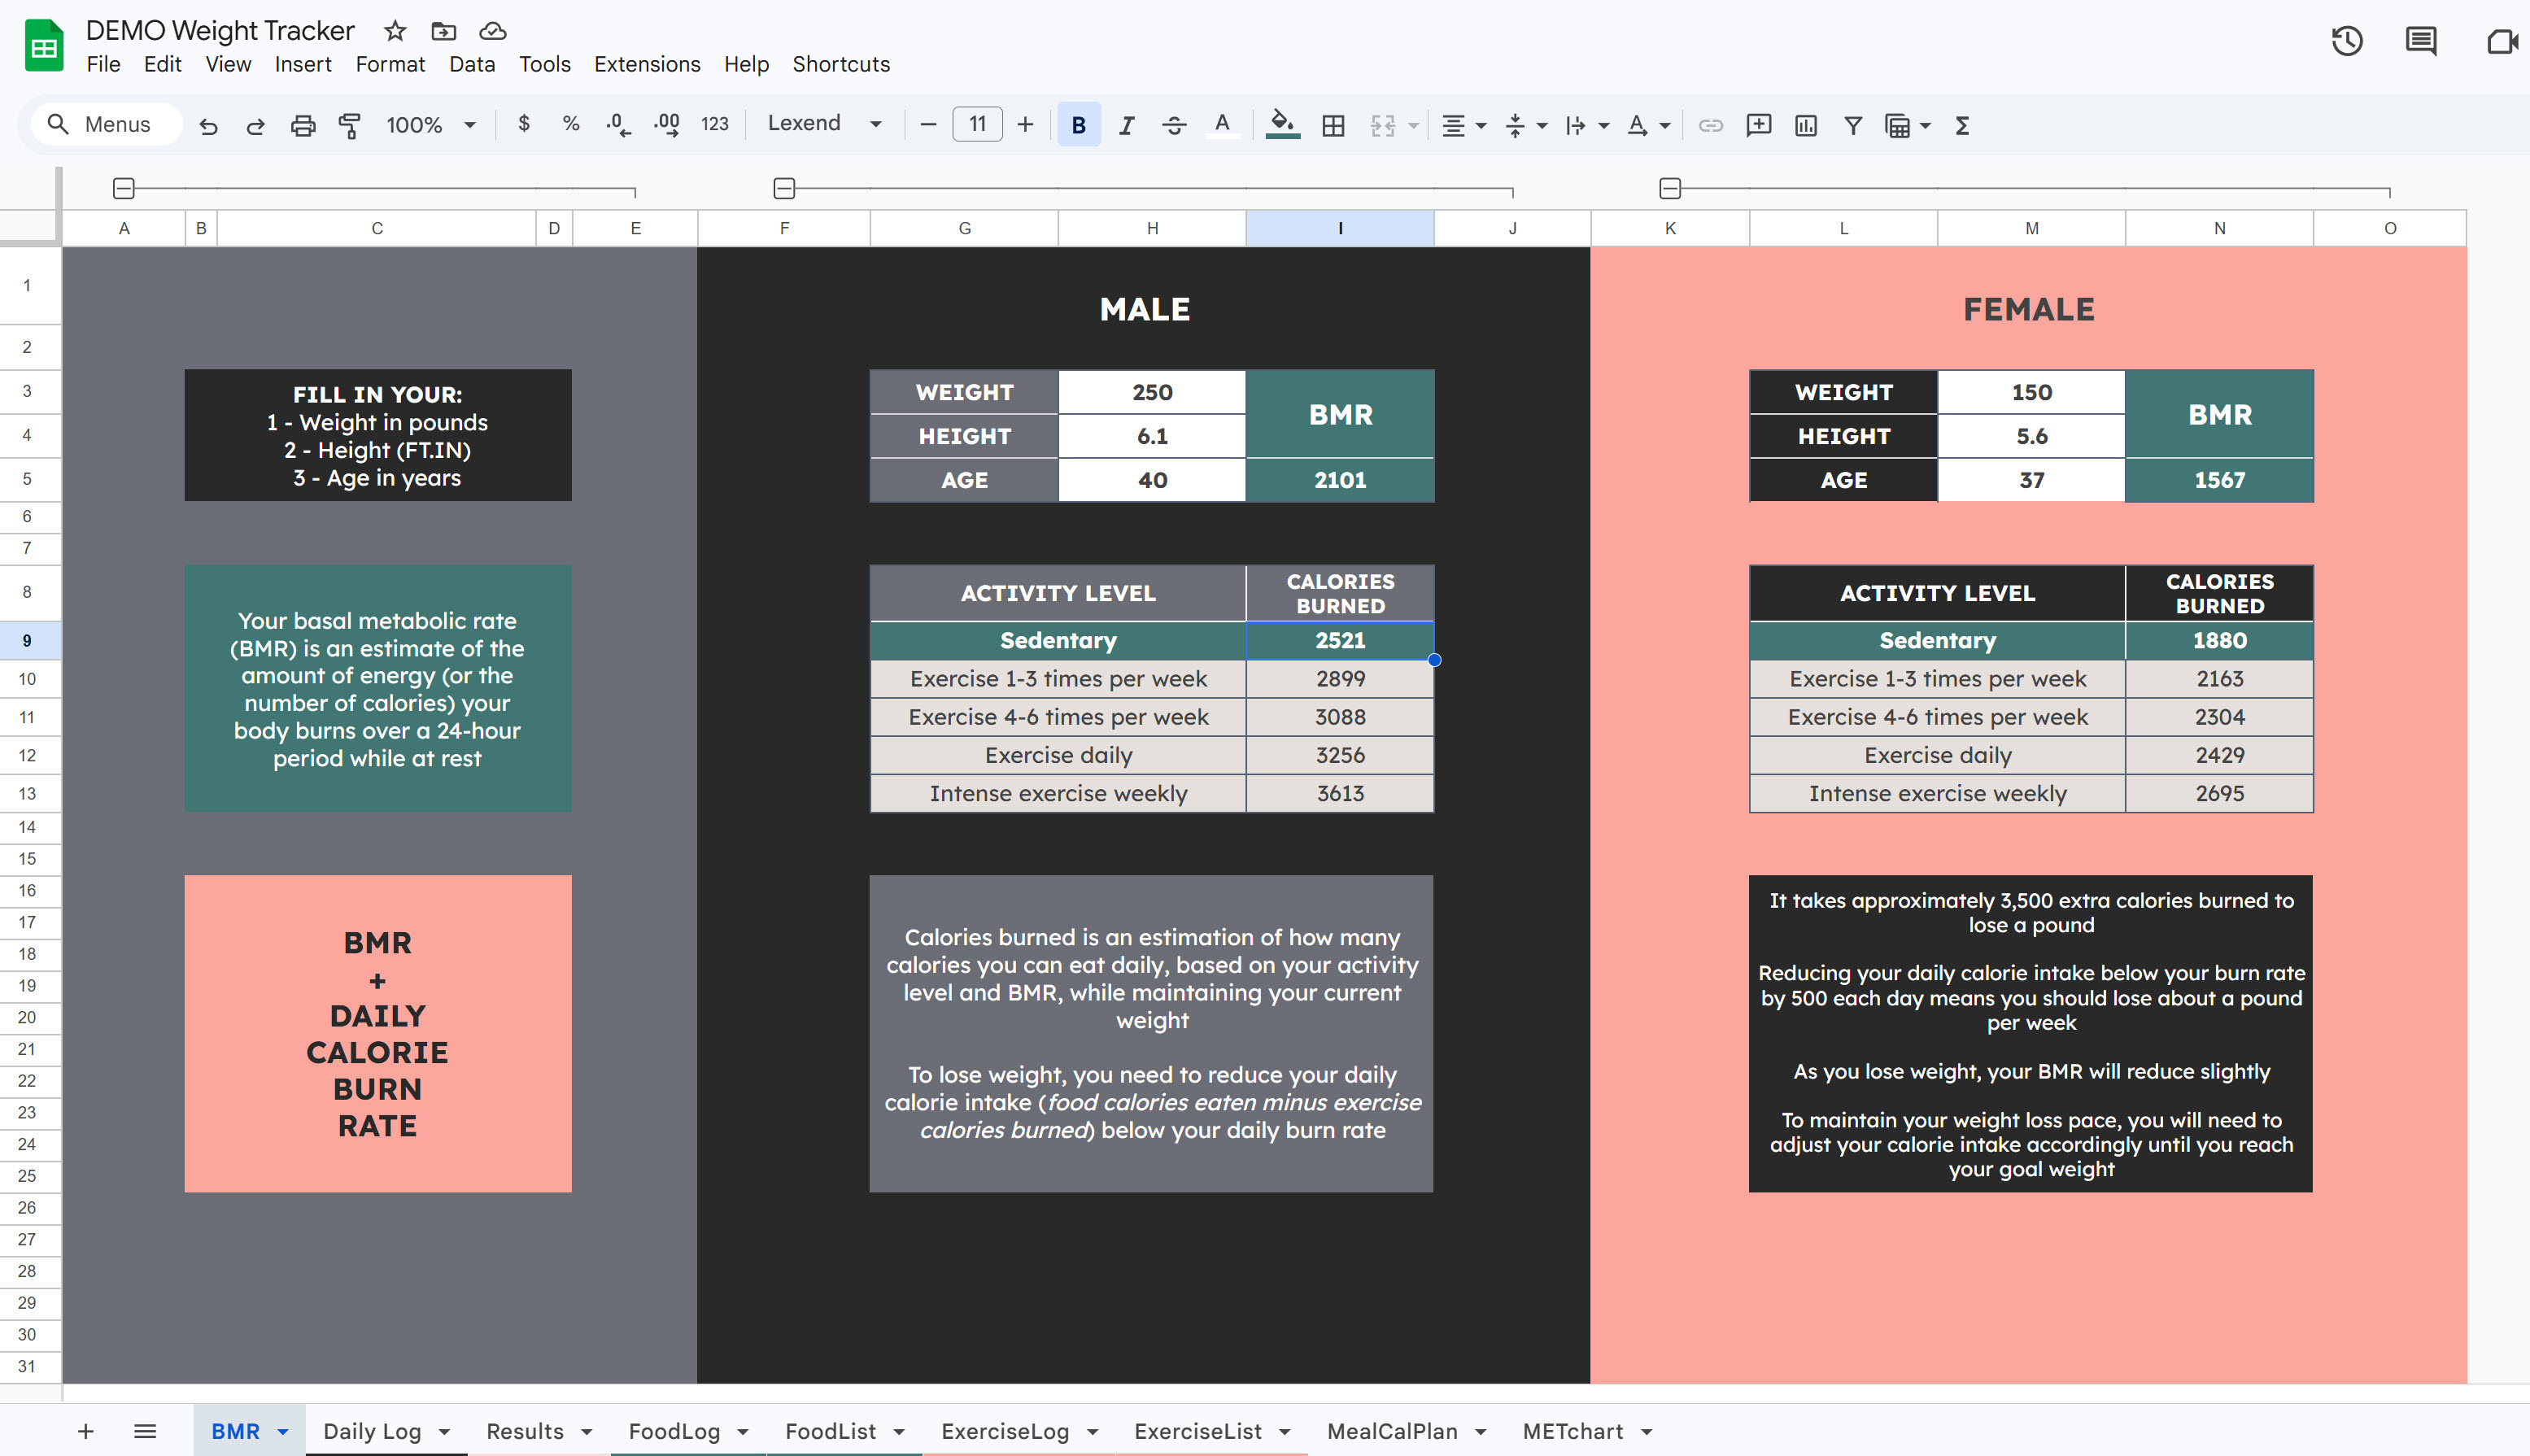2530x1456 pixels.
Task: Move document using folder icon
Action: pos(443,31)
